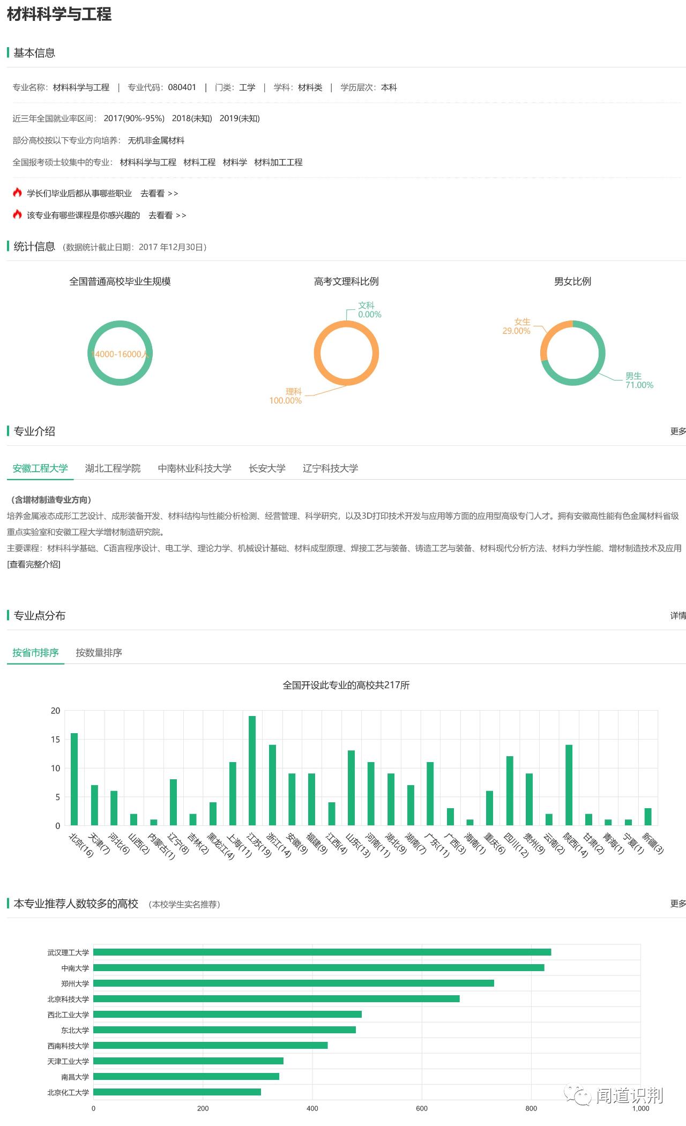
Task: Switch to 中南林业科技大学 tab
Action: 195,468
